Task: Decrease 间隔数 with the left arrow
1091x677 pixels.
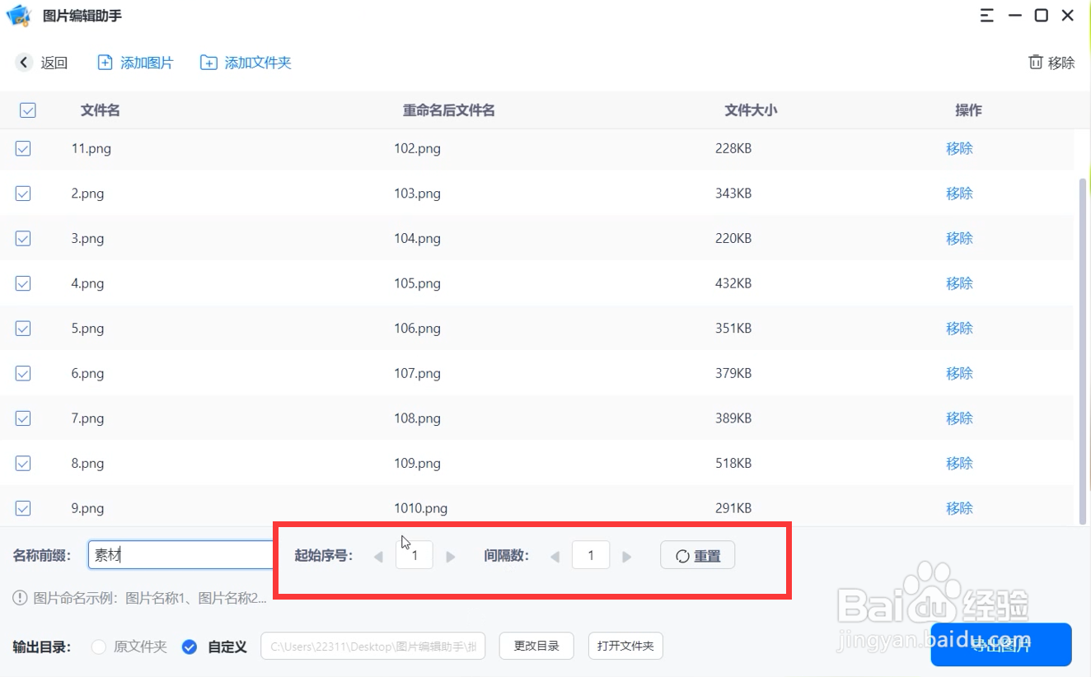Action: 555,557
